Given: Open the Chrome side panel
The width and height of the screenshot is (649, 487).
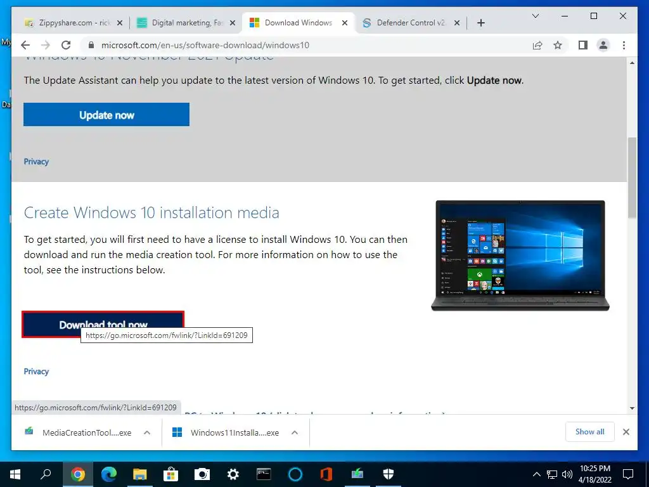Looking at the screenshot, I should 583,45.
